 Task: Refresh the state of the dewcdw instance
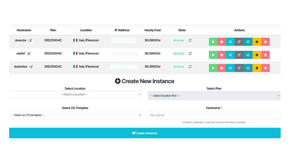(x=190, y=41)
